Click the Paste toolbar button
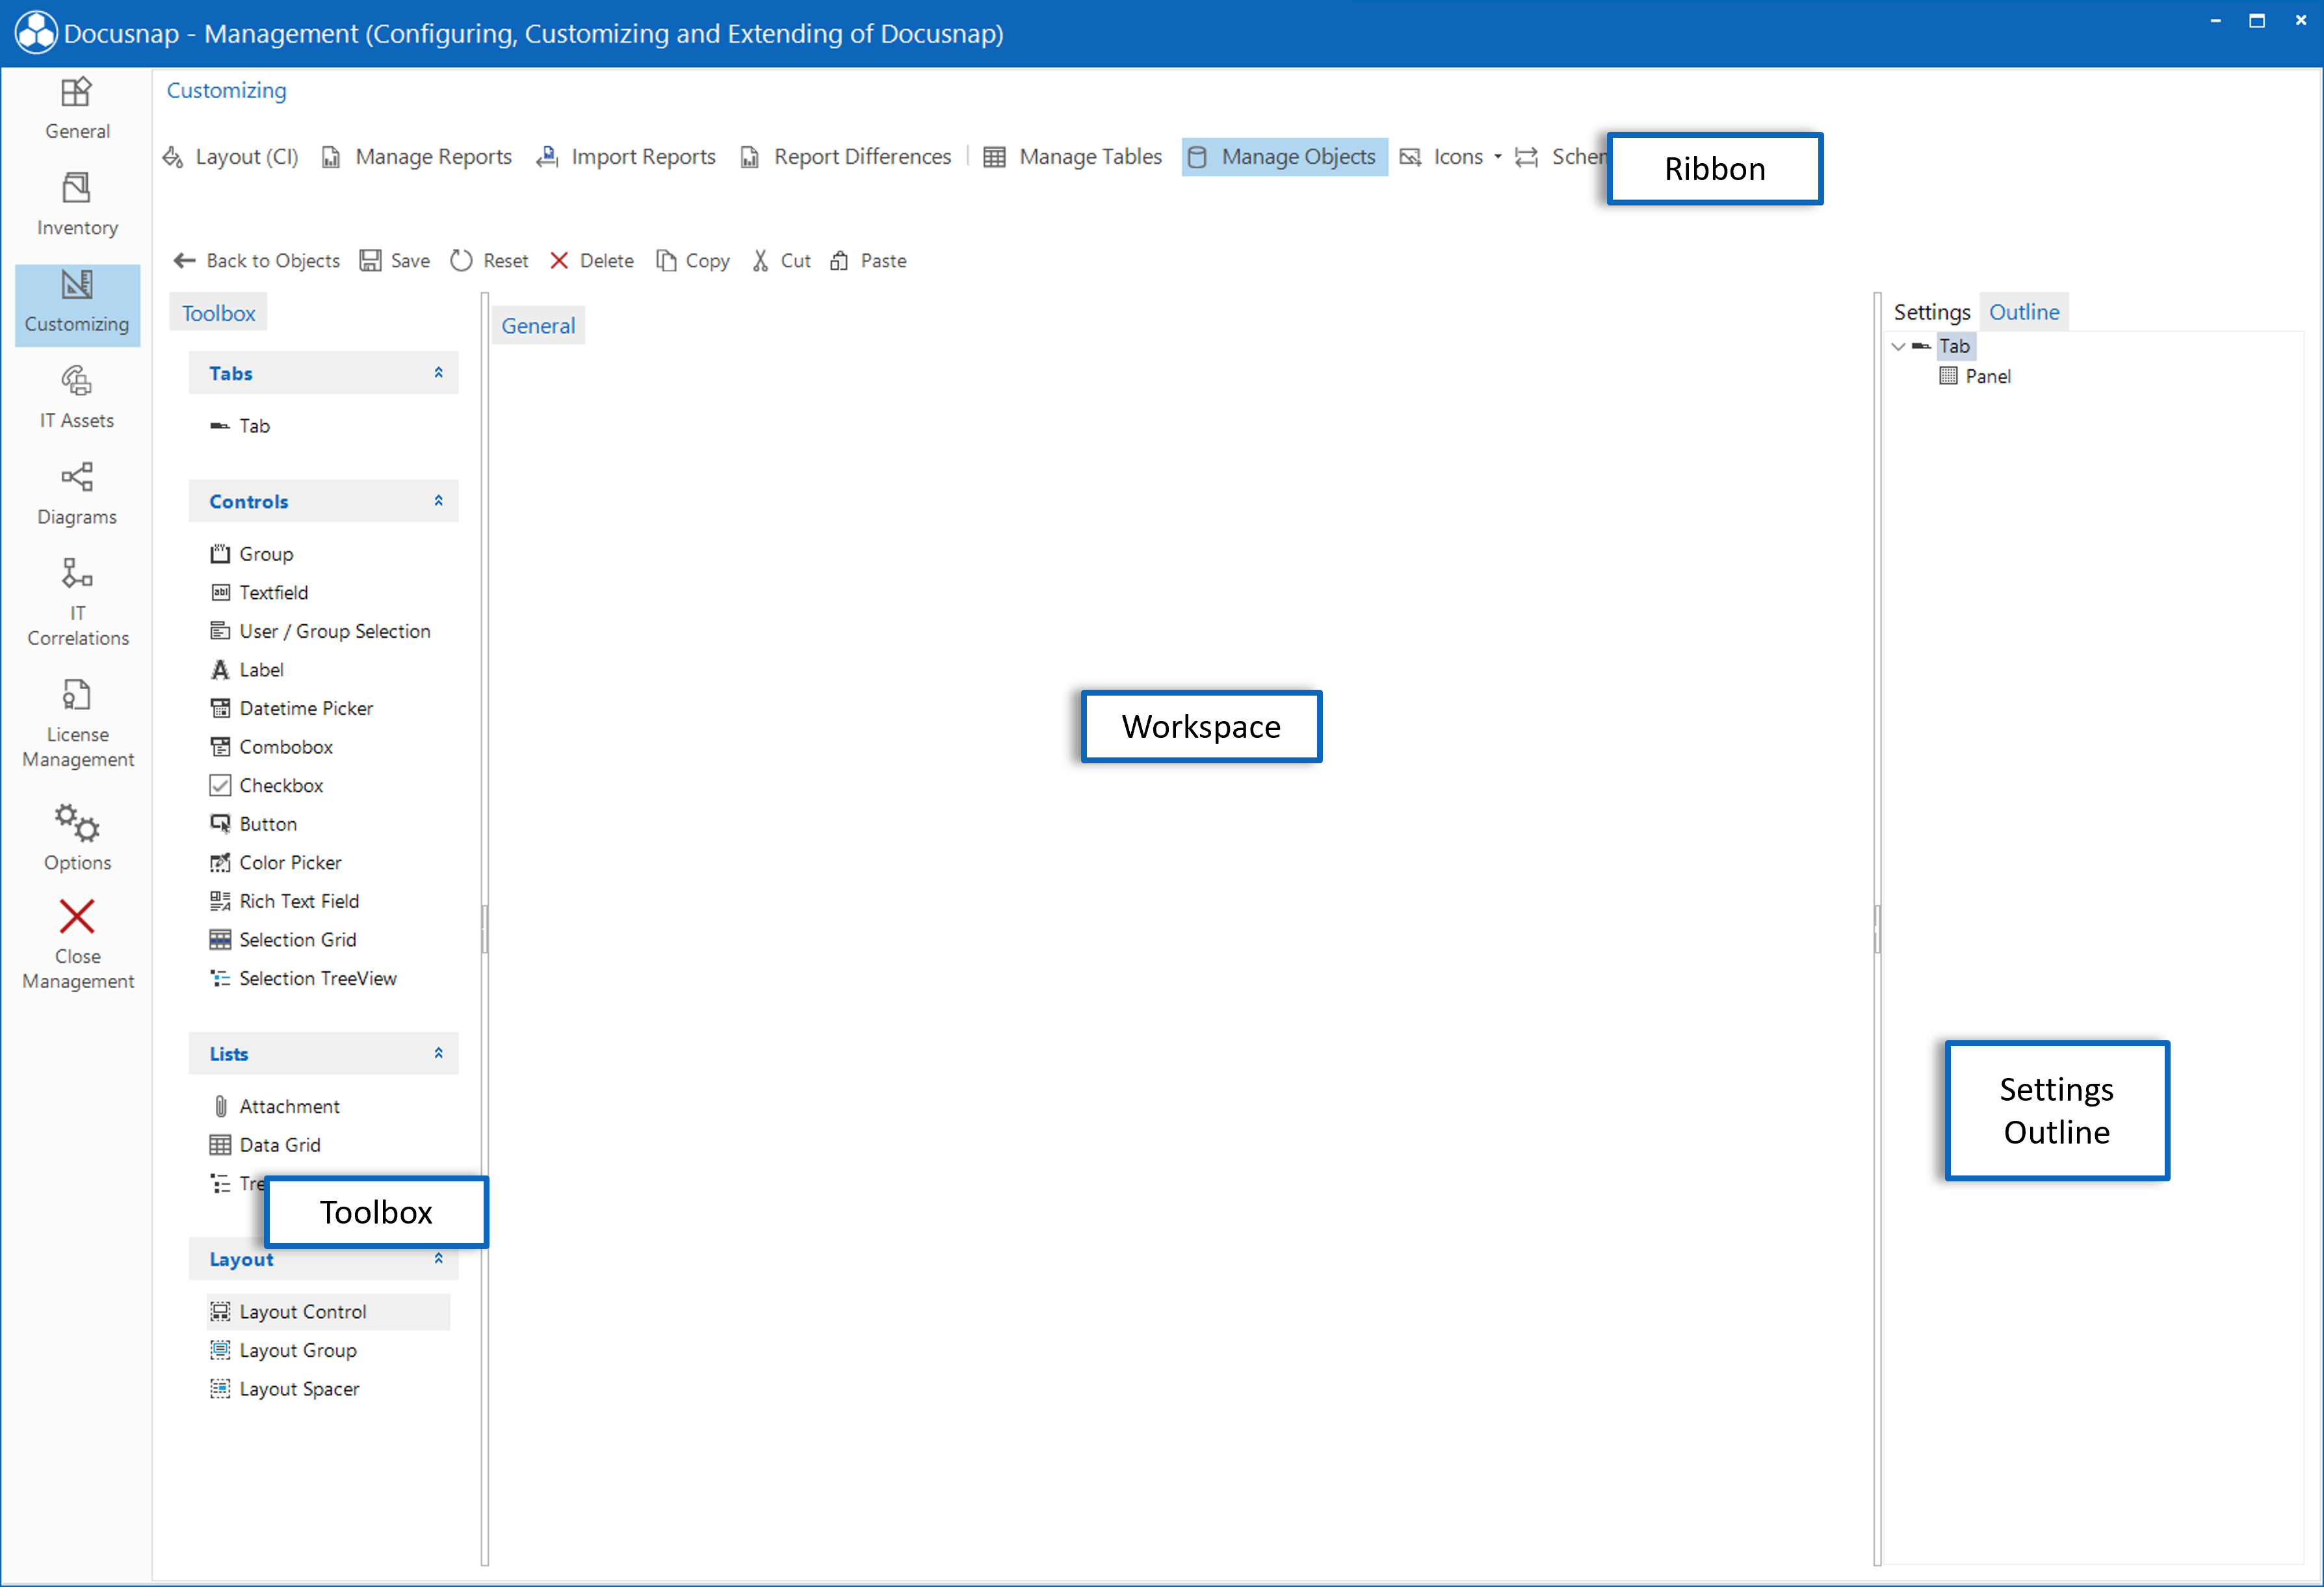 coord(869,261)
